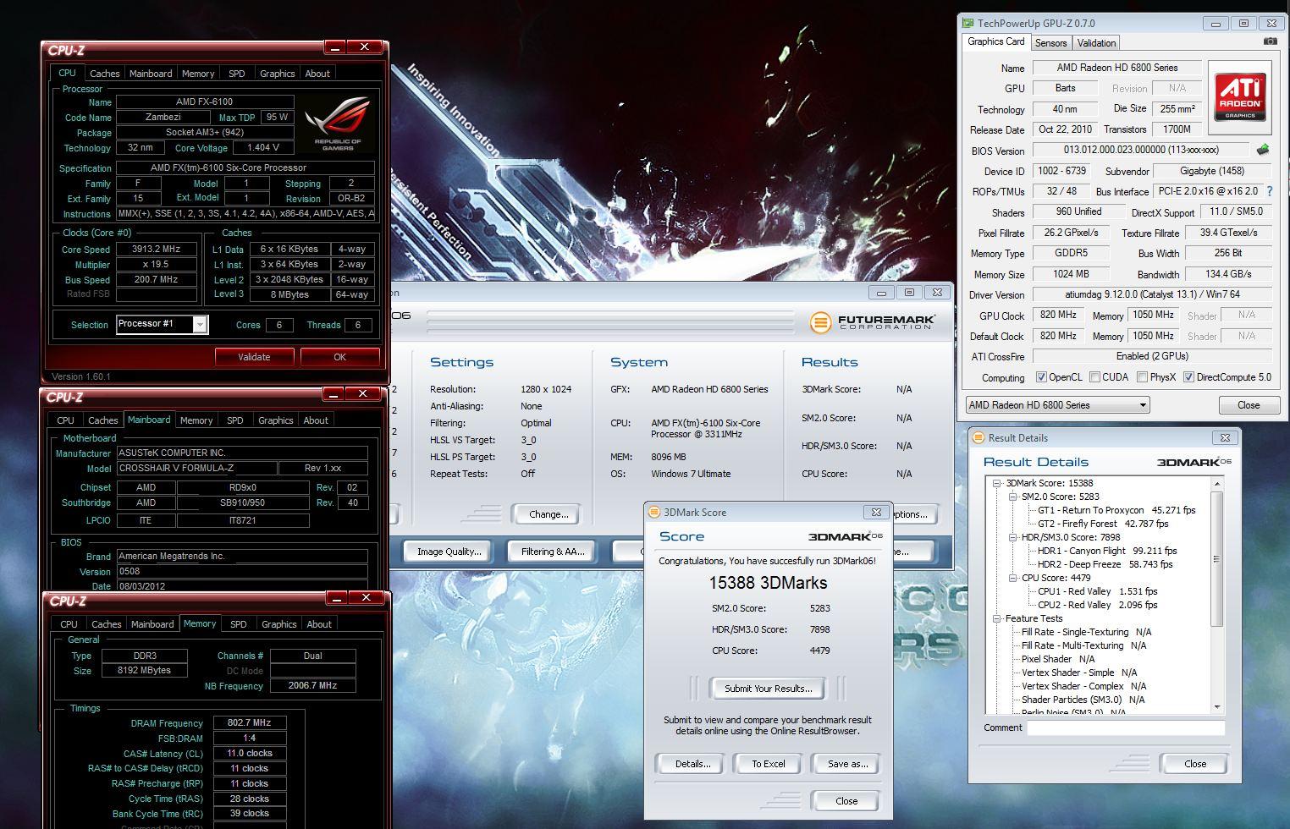Take a GPU-Z screenshot with camera icon

pyautogui.click(x=1270, y=41)
